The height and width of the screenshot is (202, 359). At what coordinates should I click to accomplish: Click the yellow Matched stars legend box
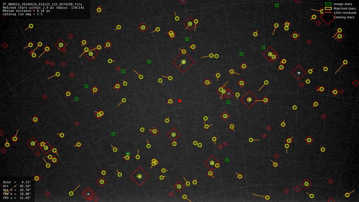click(328, 8)
